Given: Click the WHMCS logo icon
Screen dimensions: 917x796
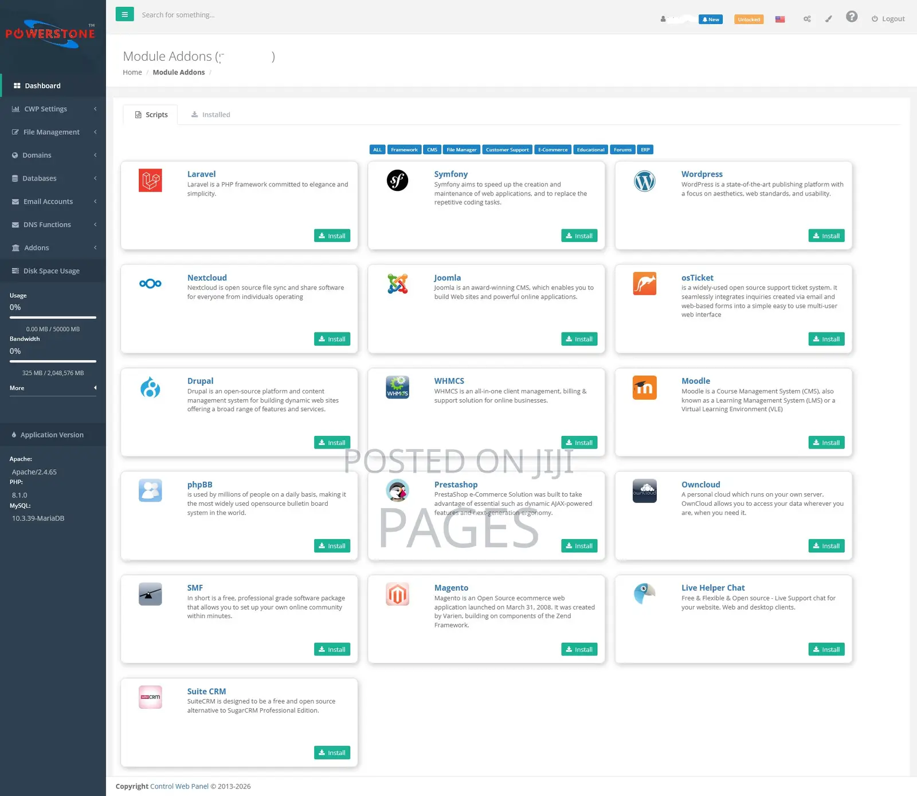Looking at the screenshot, I should tap(397, 387).
